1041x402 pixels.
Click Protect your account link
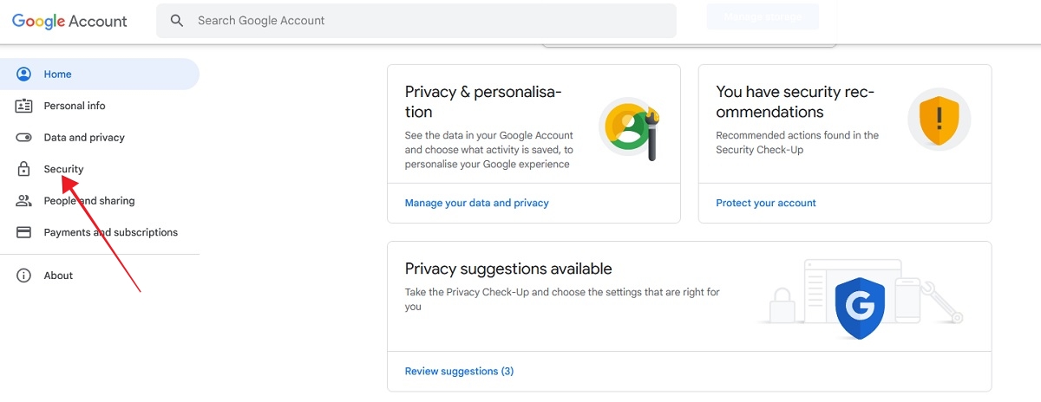[x=766, y=203]
